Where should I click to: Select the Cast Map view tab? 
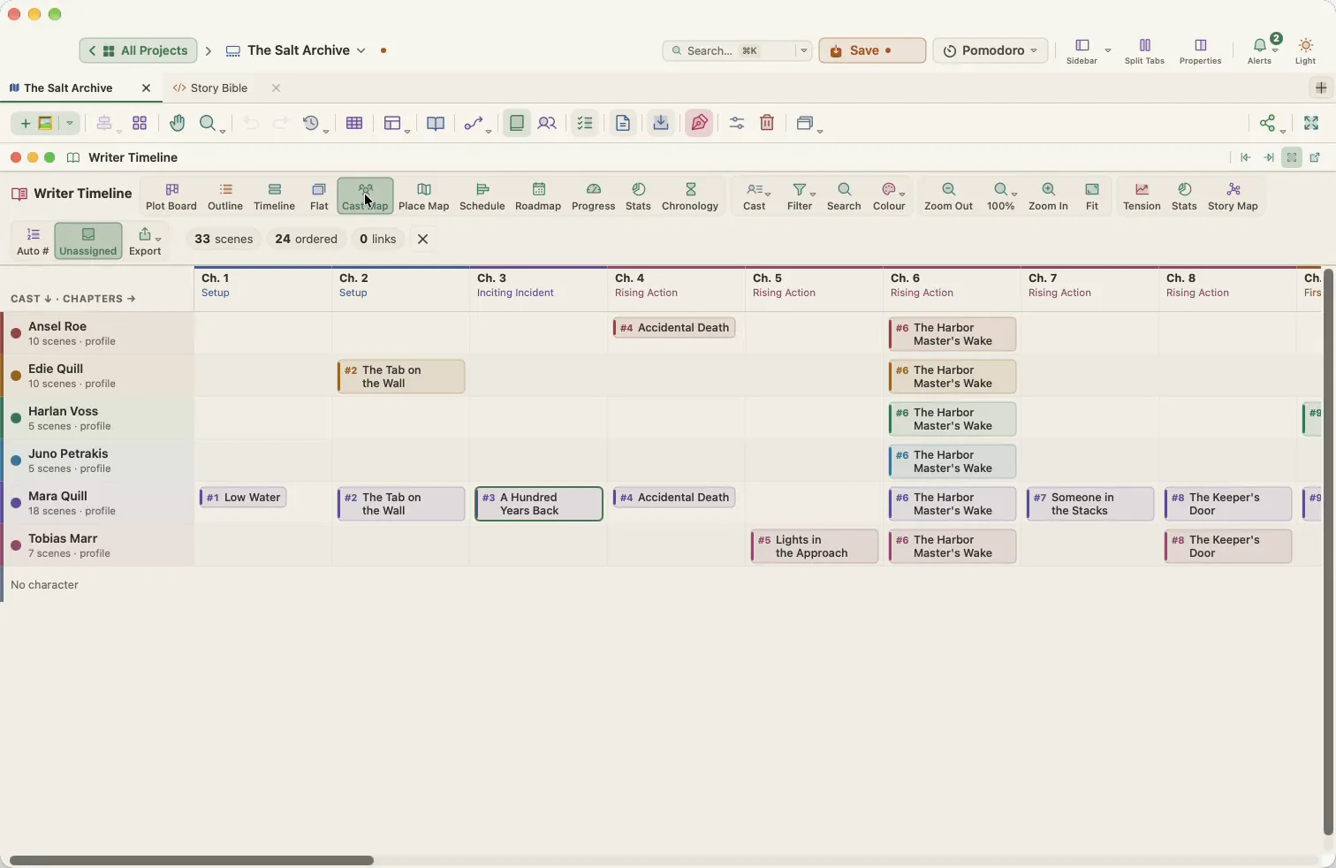[365, 196]
